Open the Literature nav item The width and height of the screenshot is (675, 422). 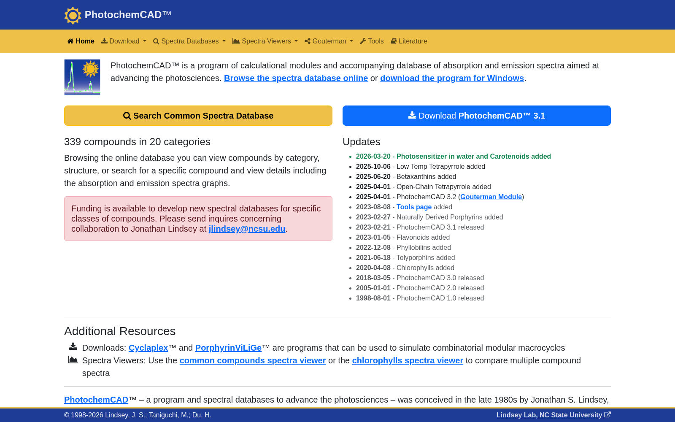[x=409, y=41]
